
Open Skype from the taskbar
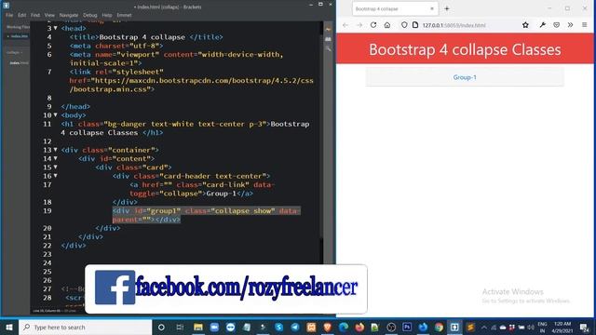pos(279,327)
